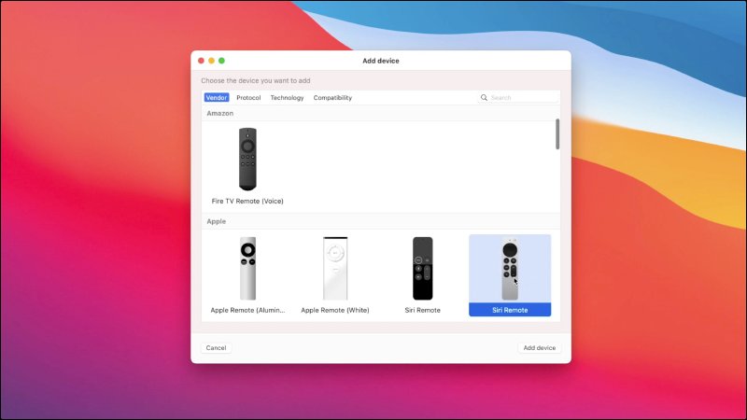Confirm with the Add device button

(x=540, y=347)
